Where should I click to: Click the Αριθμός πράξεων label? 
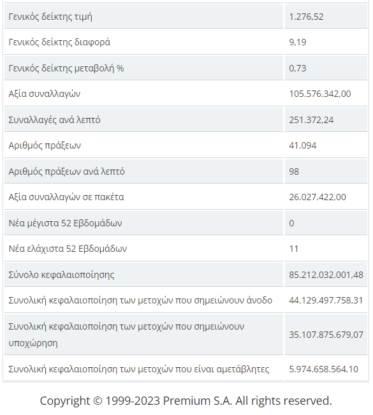[45, 145]
